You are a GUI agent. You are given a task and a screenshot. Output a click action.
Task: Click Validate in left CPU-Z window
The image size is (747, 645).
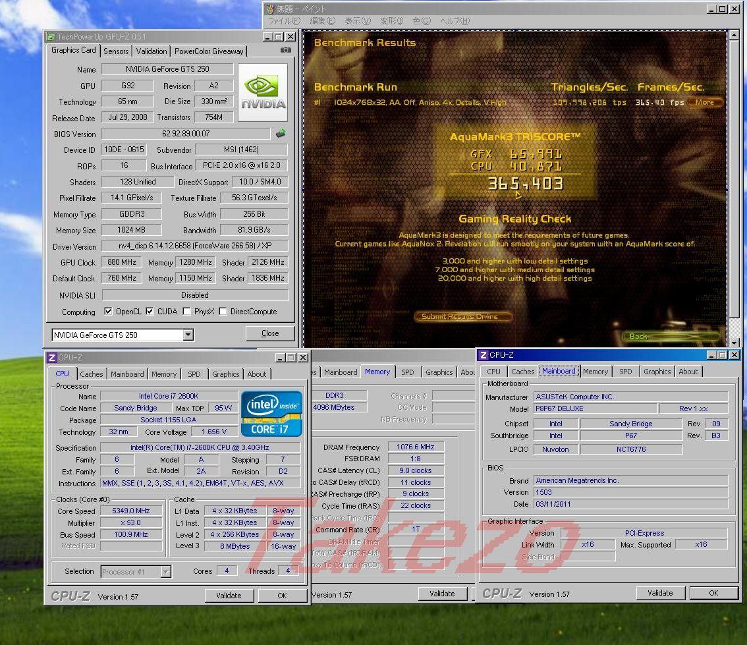[229, 596]
